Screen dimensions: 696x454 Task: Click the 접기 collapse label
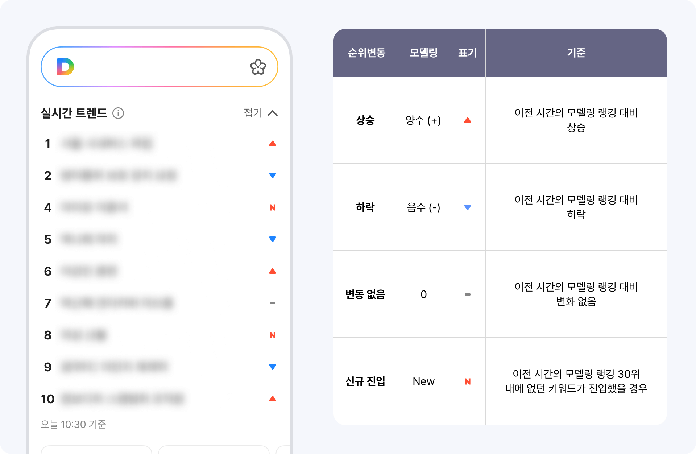tap(253, 113)
